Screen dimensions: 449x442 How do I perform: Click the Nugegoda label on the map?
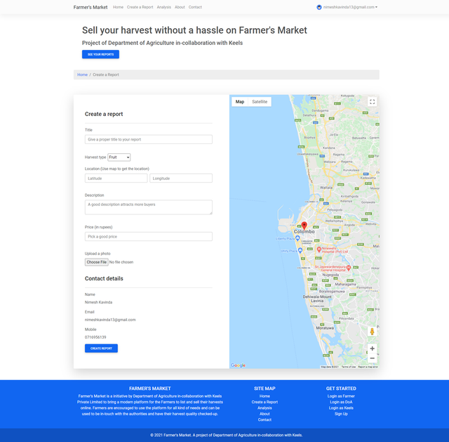point(330,275)
